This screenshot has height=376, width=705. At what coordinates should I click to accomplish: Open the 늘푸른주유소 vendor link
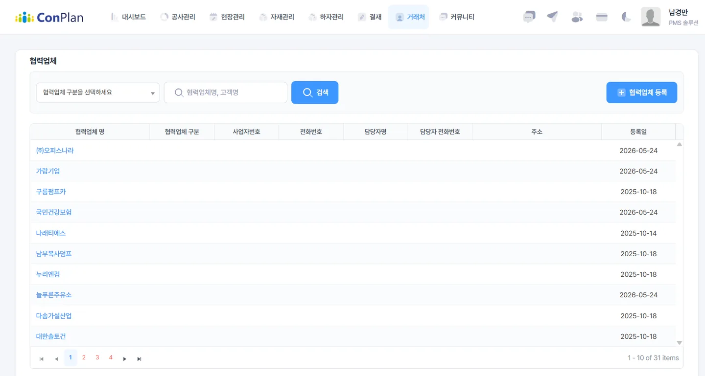(x=54, y=295)
